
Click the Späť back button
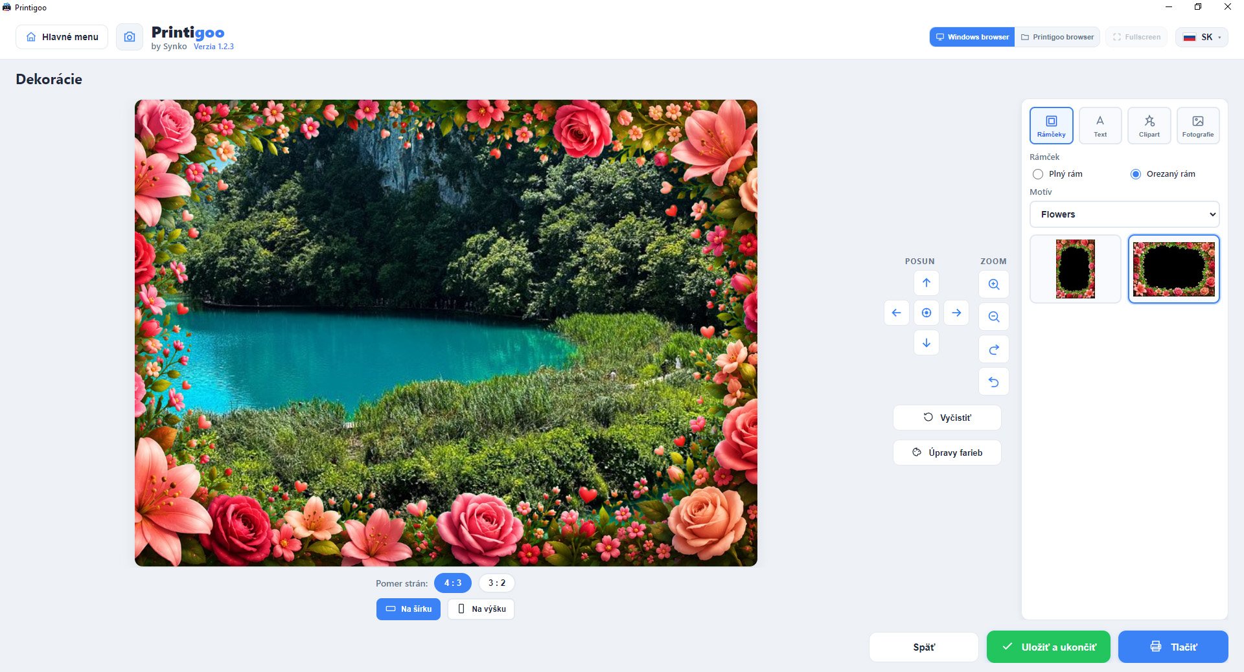(x=924, y=647)
